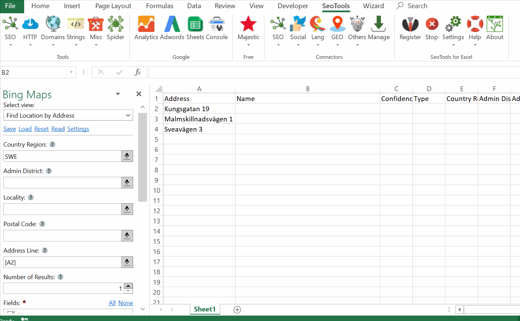Open the About SeoTools icon
This screenshot has width=520, height=321.
pyautogui.click(x=495, y=29)
